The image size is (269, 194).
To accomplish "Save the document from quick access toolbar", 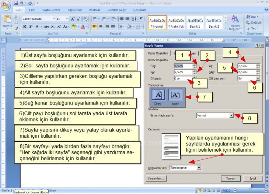I will click(16, 3).
